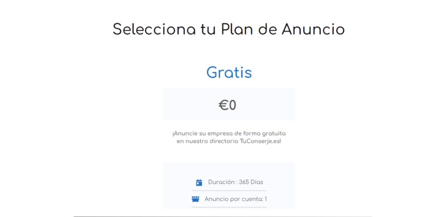The width and height of the screenshot is (434, 217).
Task: Click the euro currency symbol
Action: (x=223, y=106)
